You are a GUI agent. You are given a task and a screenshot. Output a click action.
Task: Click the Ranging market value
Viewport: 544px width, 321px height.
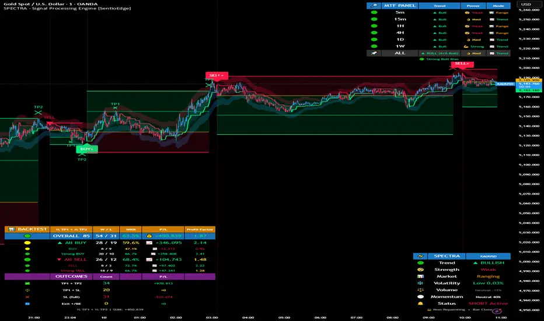488,277
